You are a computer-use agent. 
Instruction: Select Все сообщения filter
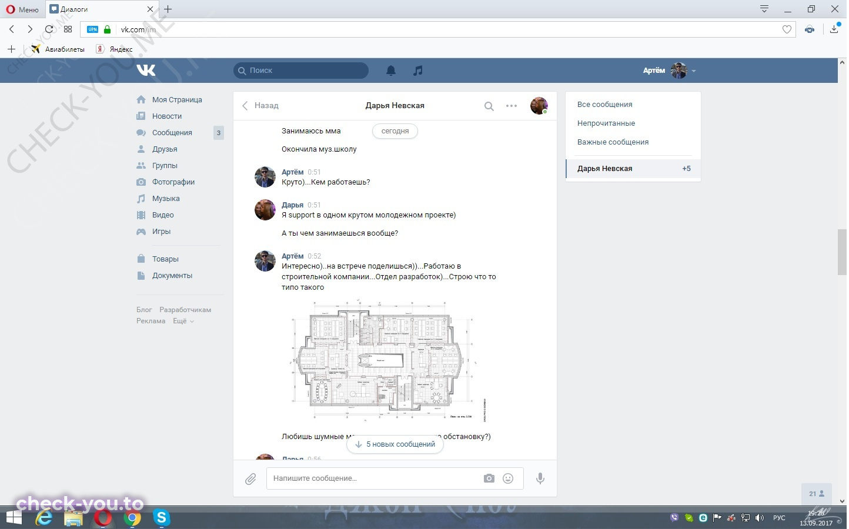coord(605,105)
